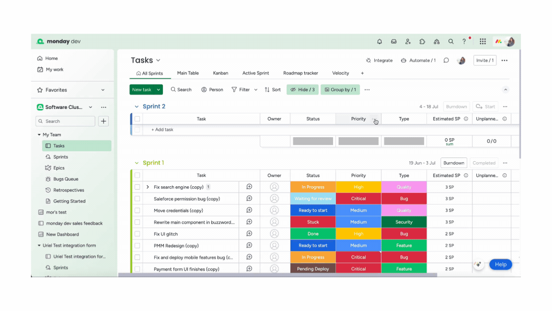
Task: Check the Fix UI glitch row
Action: click(138, 234)
